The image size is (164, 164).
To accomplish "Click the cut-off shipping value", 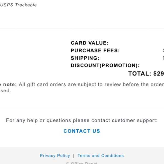I will pos(163,58).
